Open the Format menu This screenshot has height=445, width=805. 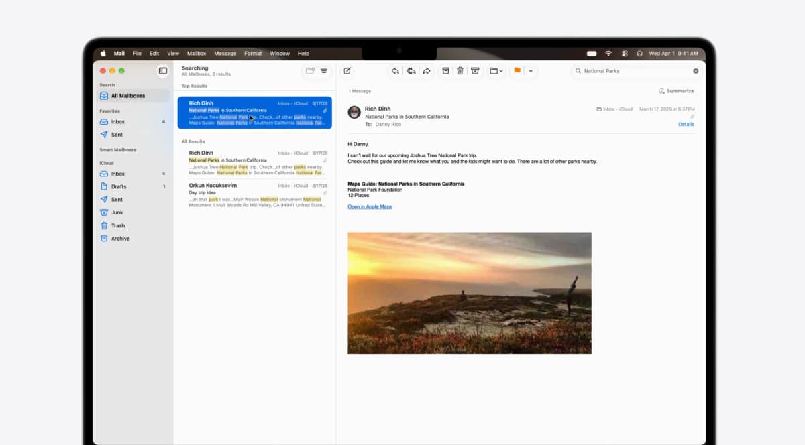tap(253, 54)
